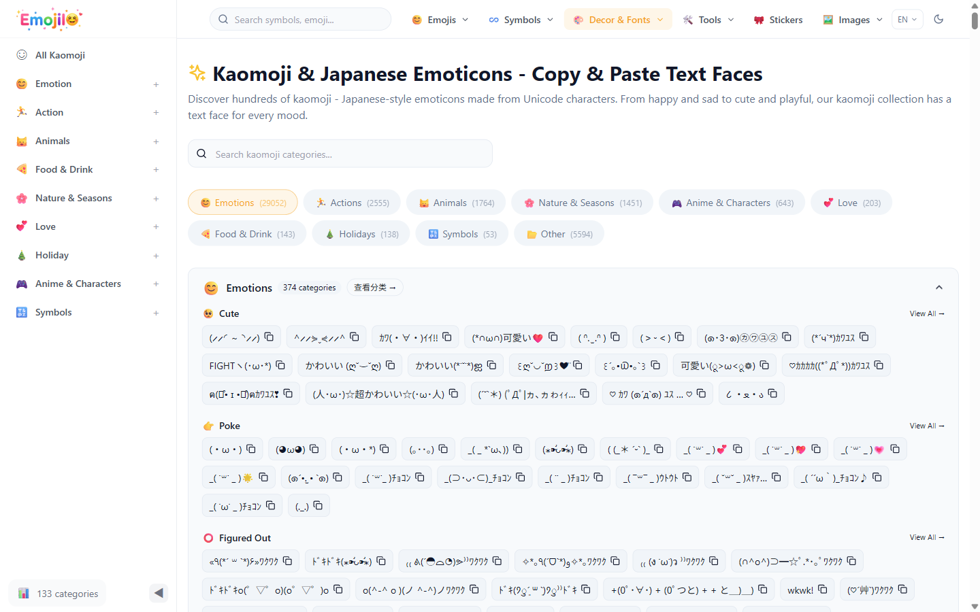Select the Holidays (138) category chip

[361, 234]
